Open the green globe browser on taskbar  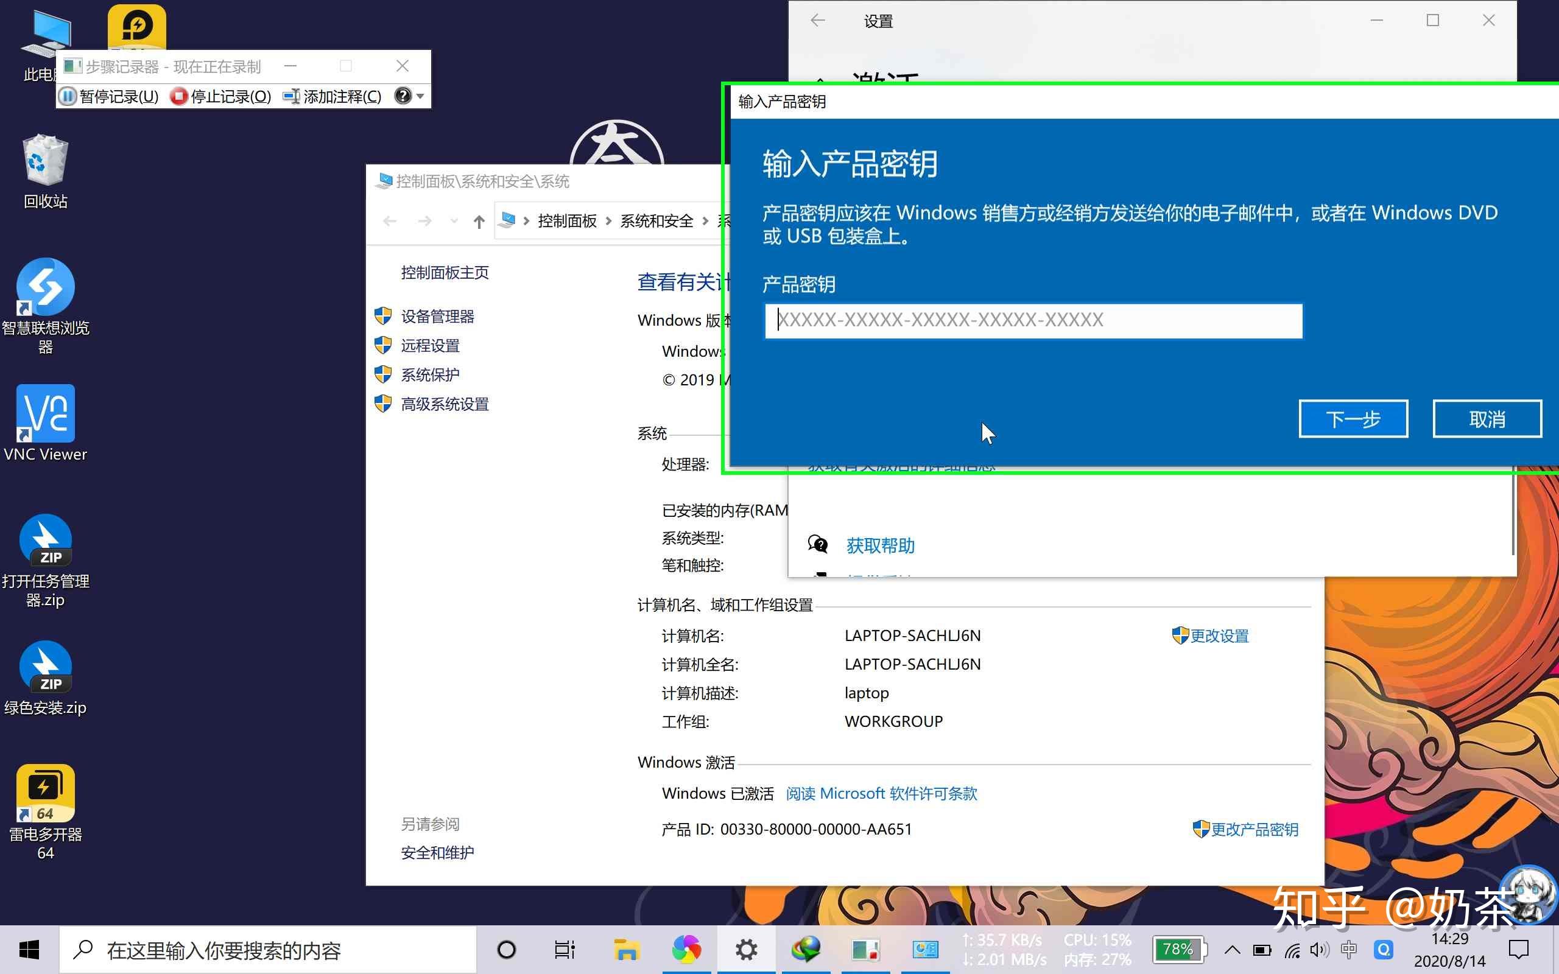tap(806, 950)
